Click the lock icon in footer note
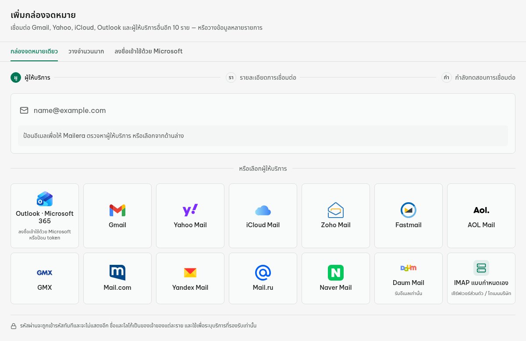 coord(14,326)
